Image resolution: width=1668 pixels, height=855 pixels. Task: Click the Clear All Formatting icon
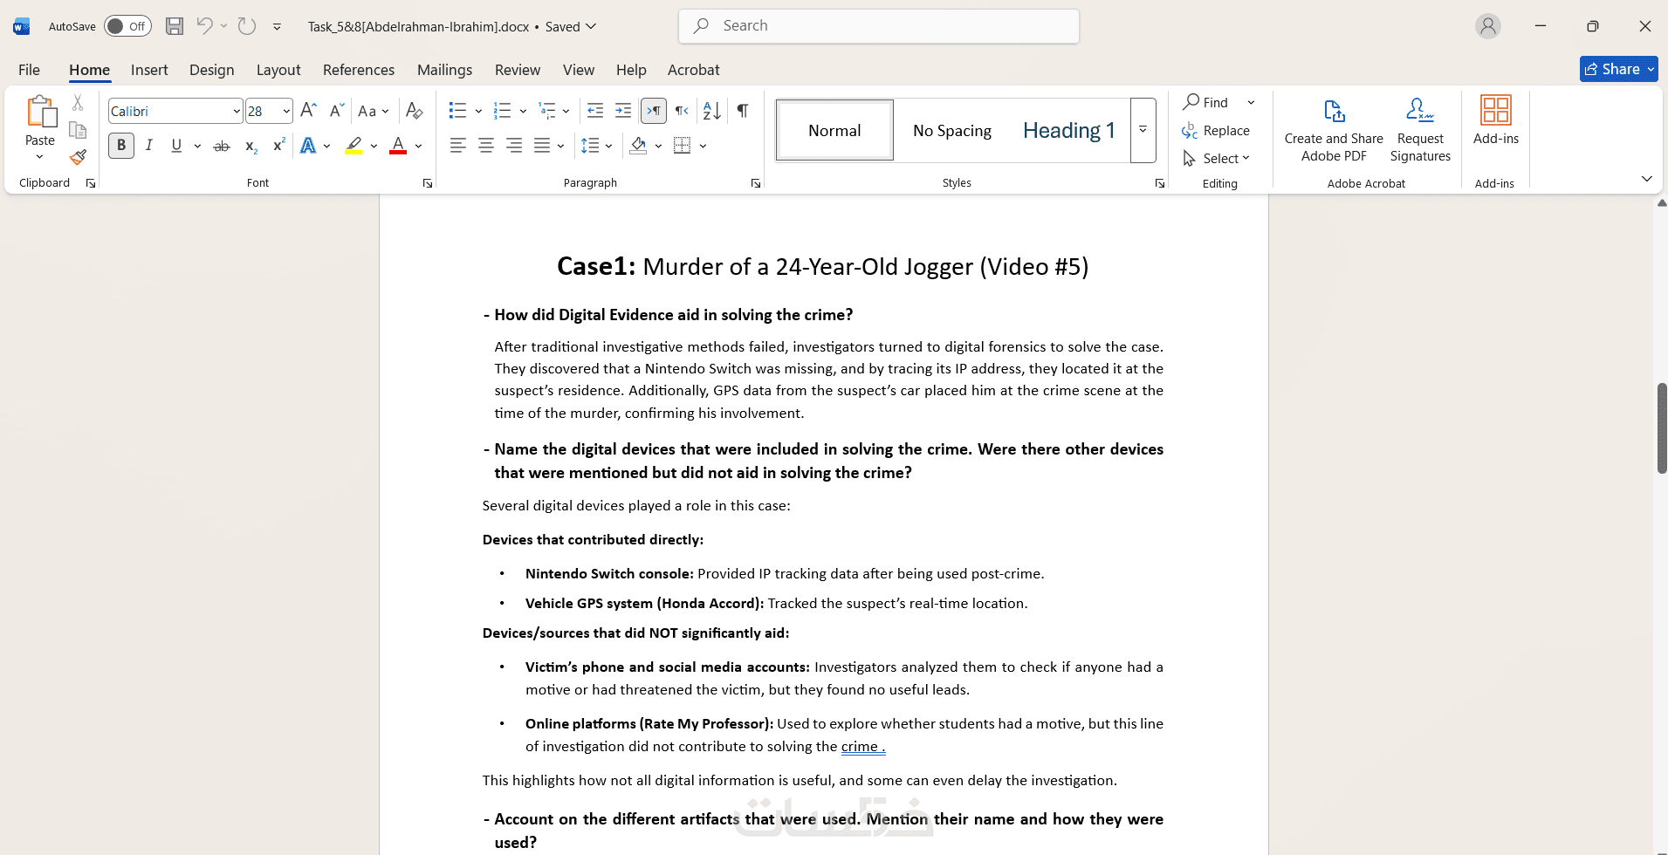414,111
